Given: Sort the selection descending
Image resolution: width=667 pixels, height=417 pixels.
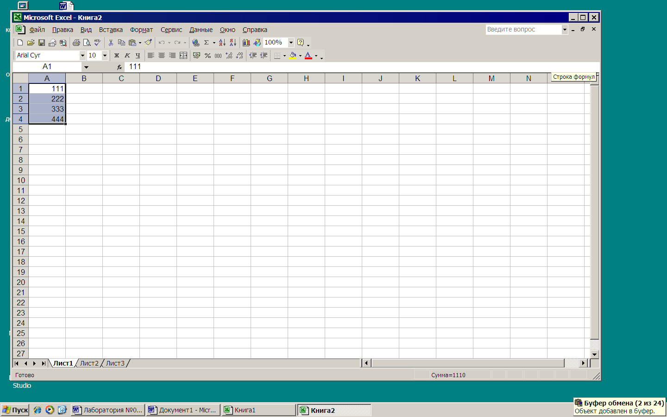Looking at the screenshot, I should (x=233, y=43).
